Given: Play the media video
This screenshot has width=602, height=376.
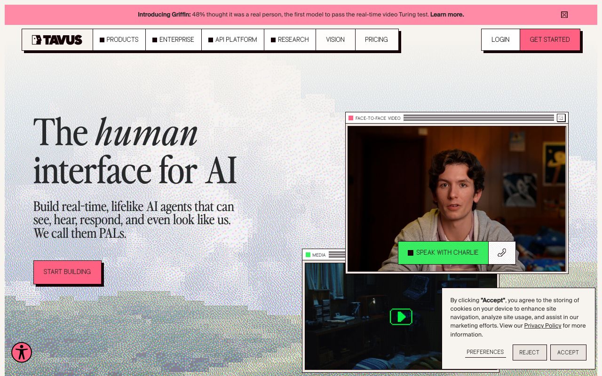Looking at the screenshot, I should 401,317.
